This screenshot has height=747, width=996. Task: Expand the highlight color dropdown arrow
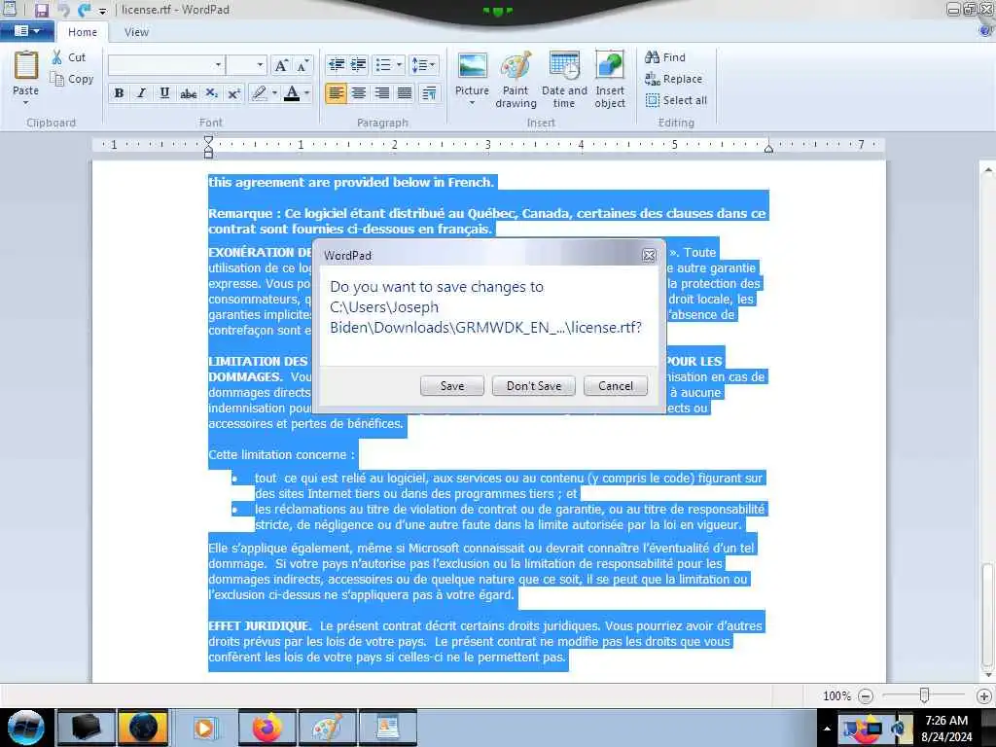coord(274,93)
